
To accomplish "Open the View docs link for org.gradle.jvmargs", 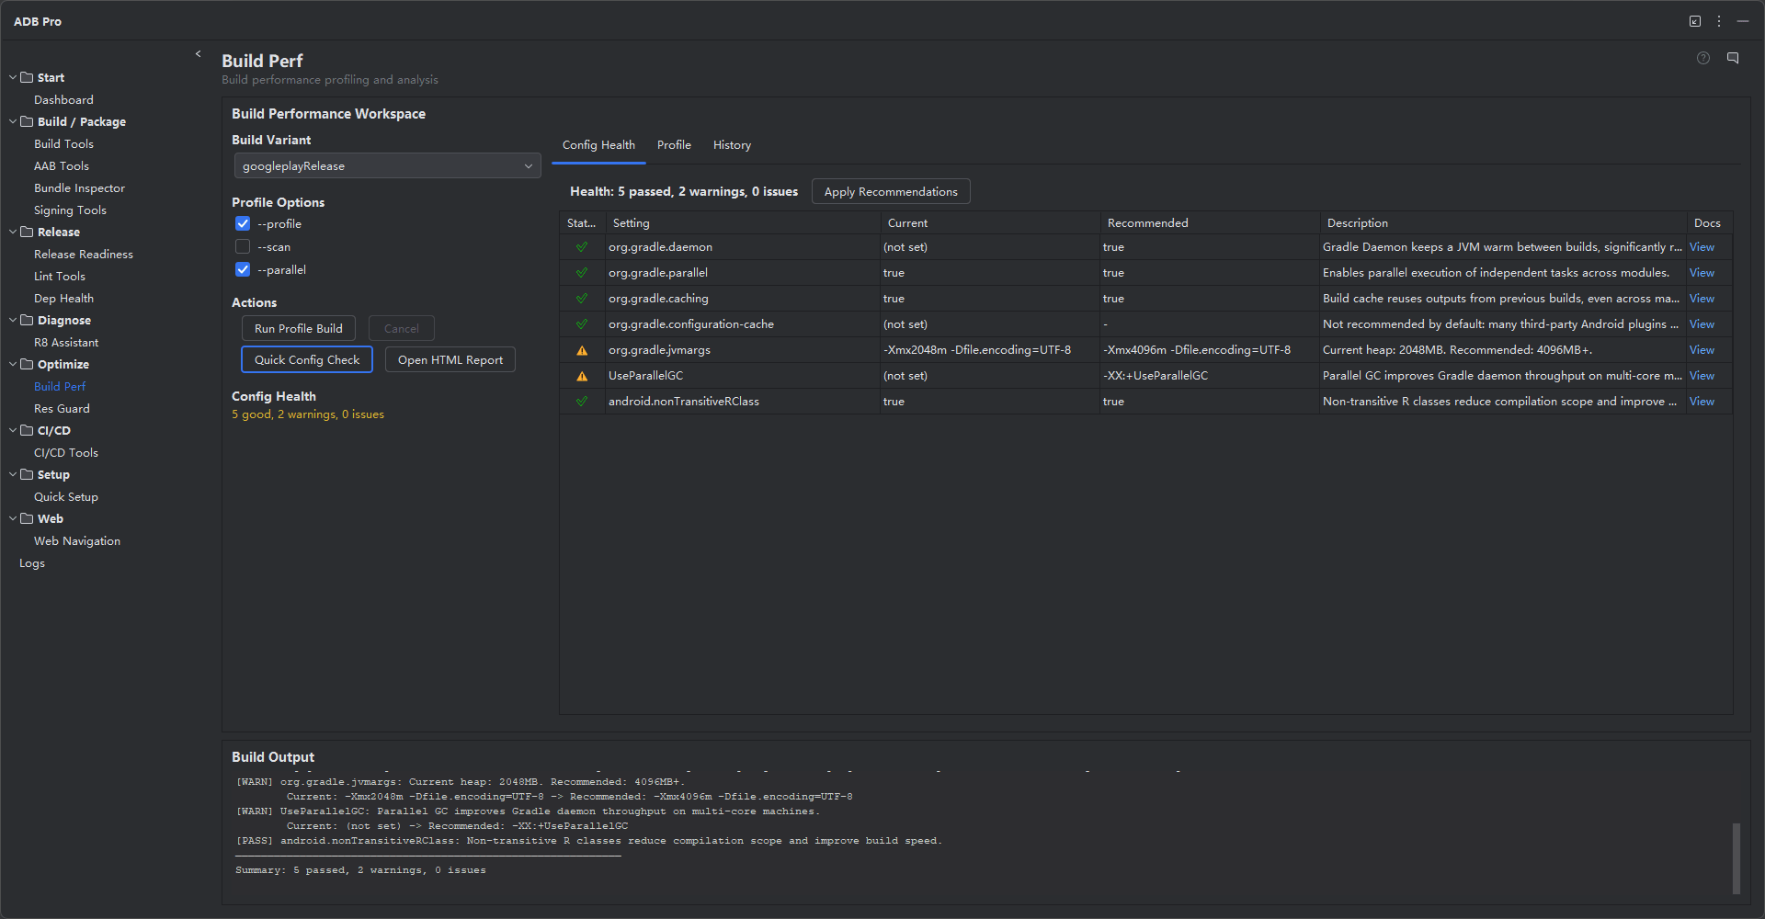I will (1702, 350).
